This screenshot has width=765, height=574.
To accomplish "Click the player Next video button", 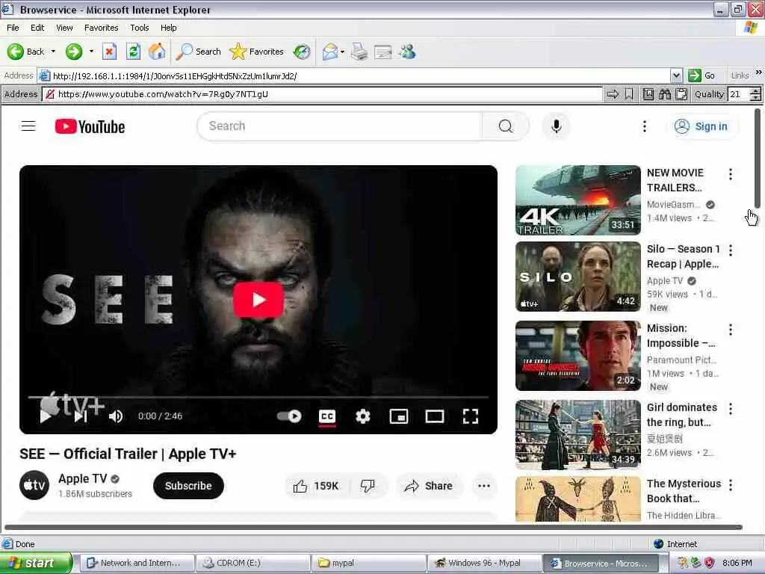I will coord(81,416).
